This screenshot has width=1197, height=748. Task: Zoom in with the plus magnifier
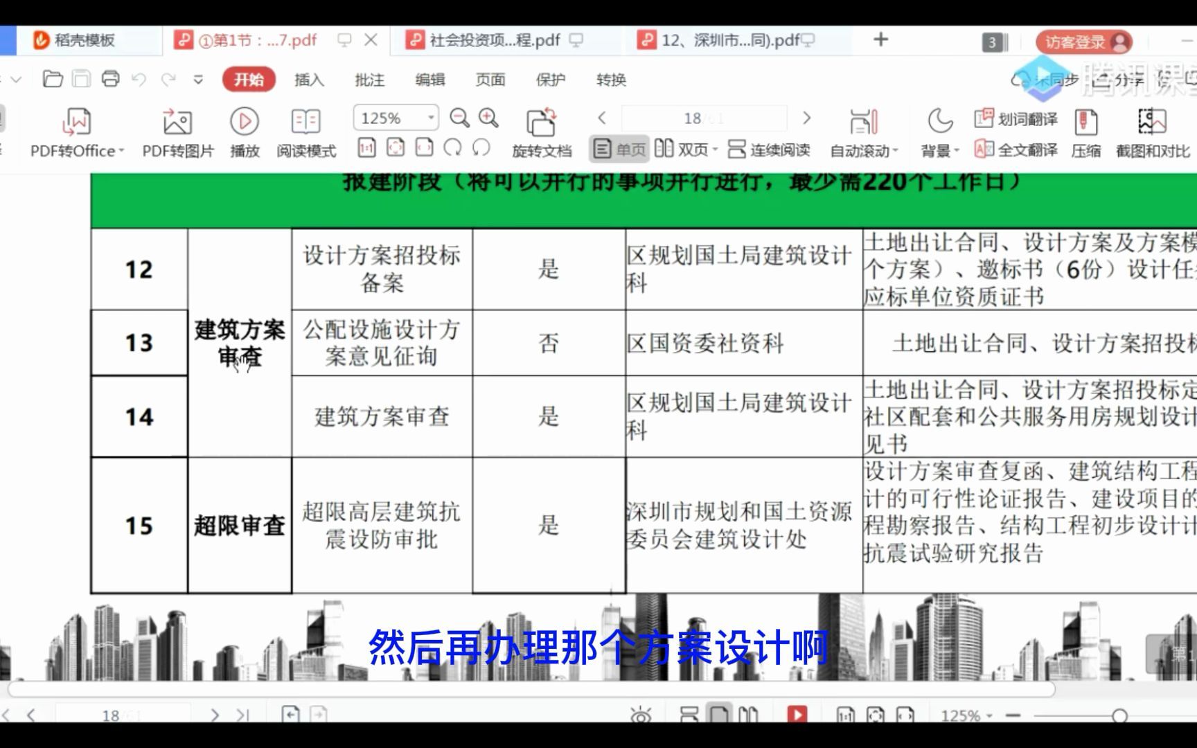(488, 118)
